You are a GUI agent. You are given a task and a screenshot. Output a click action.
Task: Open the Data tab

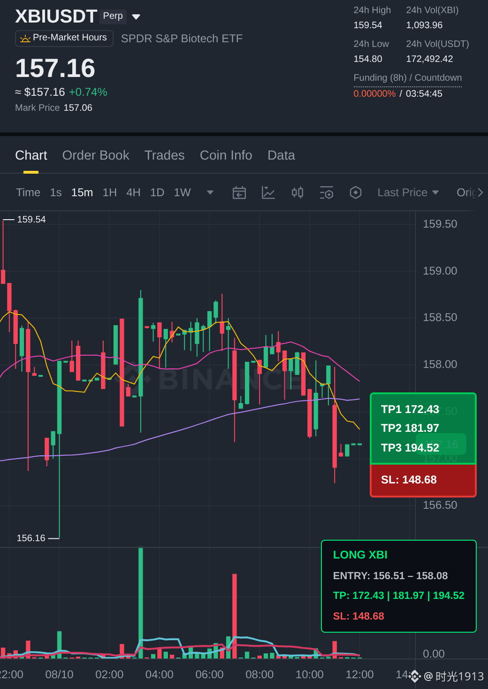point(281,155)
